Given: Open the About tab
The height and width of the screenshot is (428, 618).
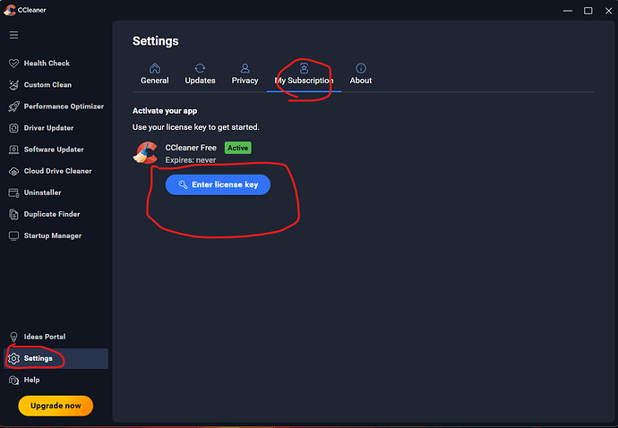Looking at the screenshot, I should [x=361, y=73].
